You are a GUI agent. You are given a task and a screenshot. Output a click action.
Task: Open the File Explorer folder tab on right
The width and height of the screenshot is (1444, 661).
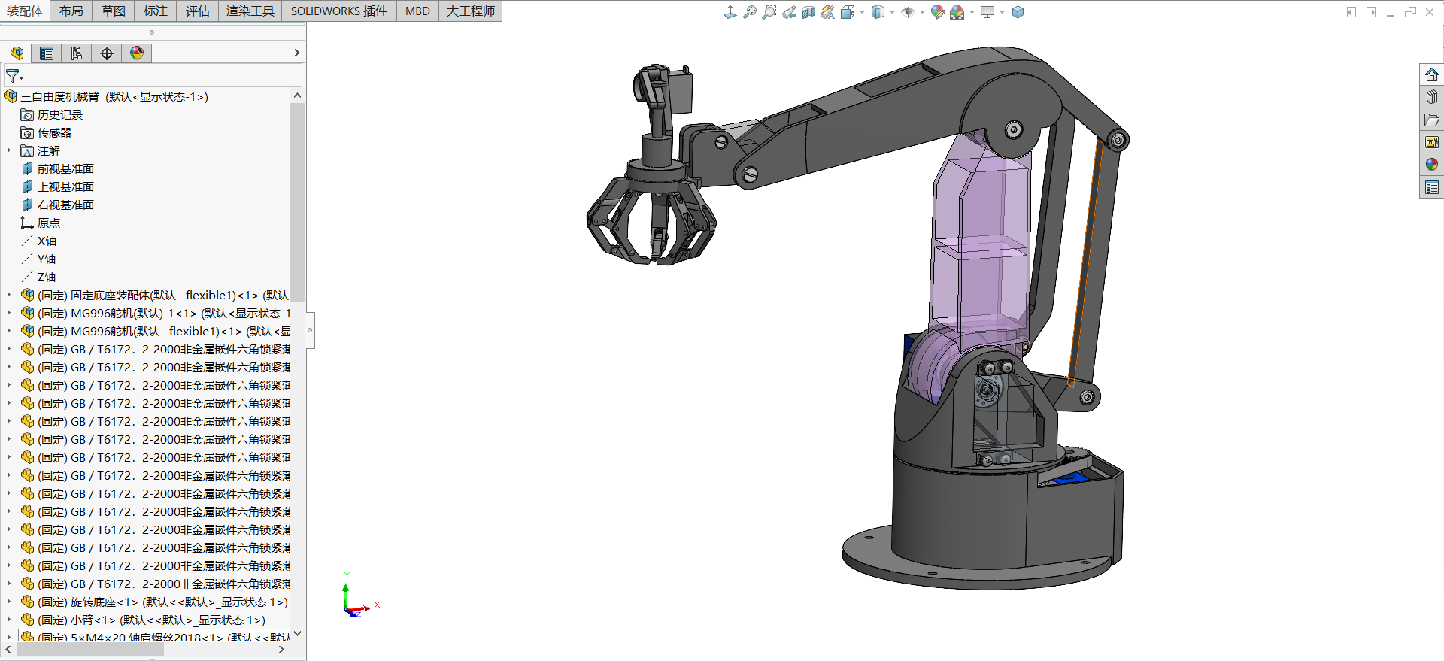tap(1431, 120)
